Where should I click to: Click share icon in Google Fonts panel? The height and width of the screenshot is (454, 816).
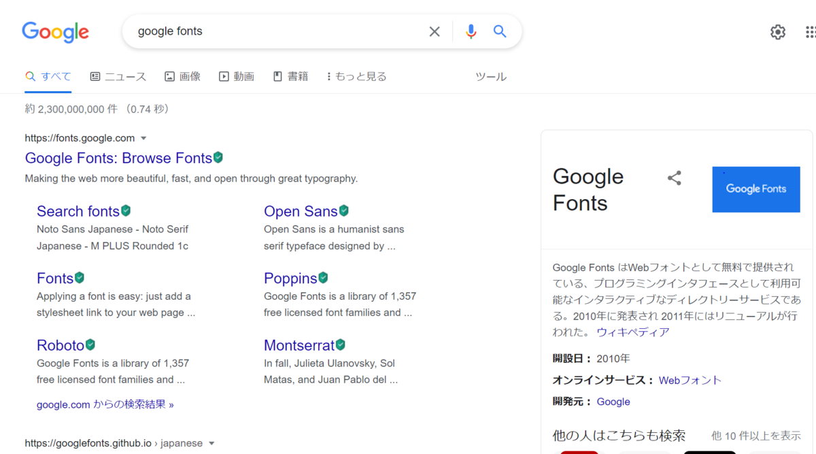coord(675,178)
